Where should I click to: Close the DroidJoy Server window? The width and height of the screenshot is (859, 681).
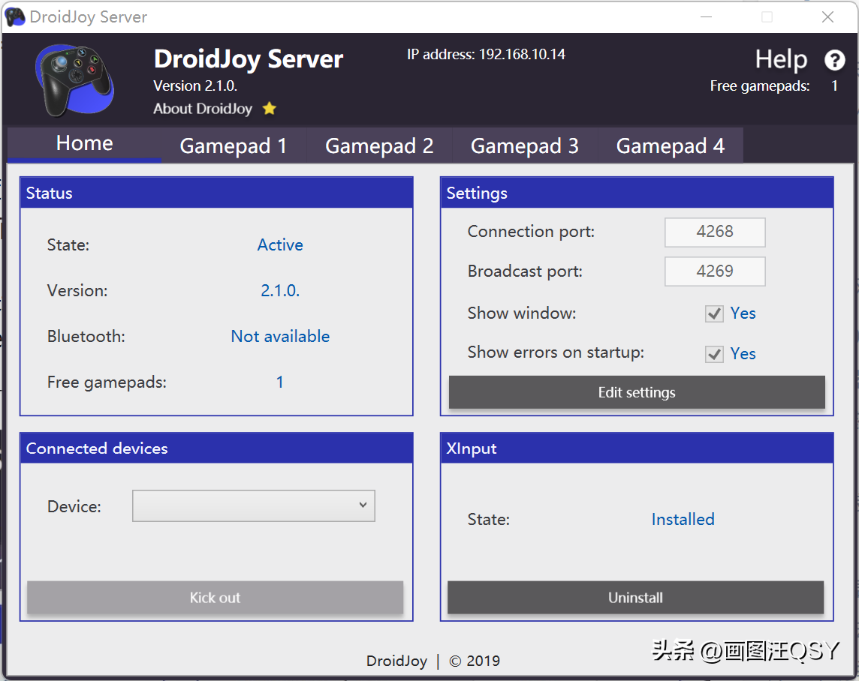827,17
